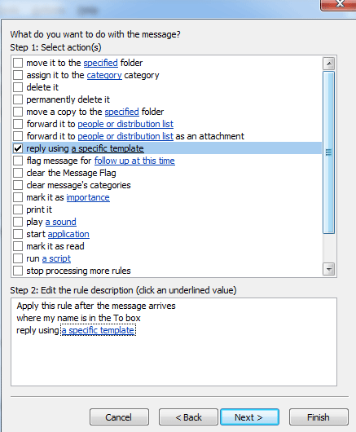Check 'stop processing more rules' option

18,271
